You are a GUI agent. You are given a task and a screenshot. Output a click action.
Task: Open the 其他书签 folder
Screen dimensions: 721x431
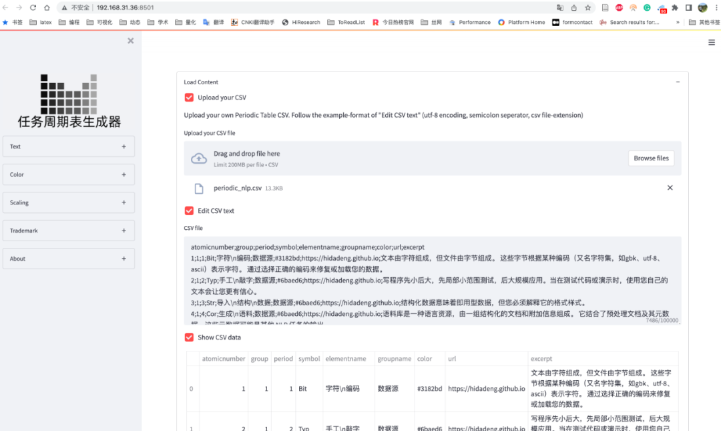[704, 22]
